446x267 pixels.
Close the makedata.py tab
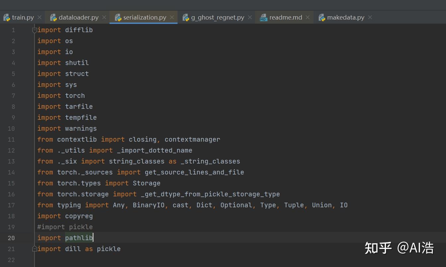coord(370,17)
